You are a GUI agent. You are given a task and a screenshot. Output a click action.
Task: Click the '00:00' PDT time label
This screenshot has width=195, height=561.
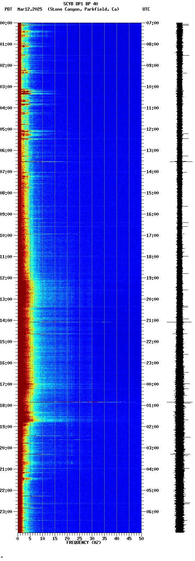click(5, 23)
